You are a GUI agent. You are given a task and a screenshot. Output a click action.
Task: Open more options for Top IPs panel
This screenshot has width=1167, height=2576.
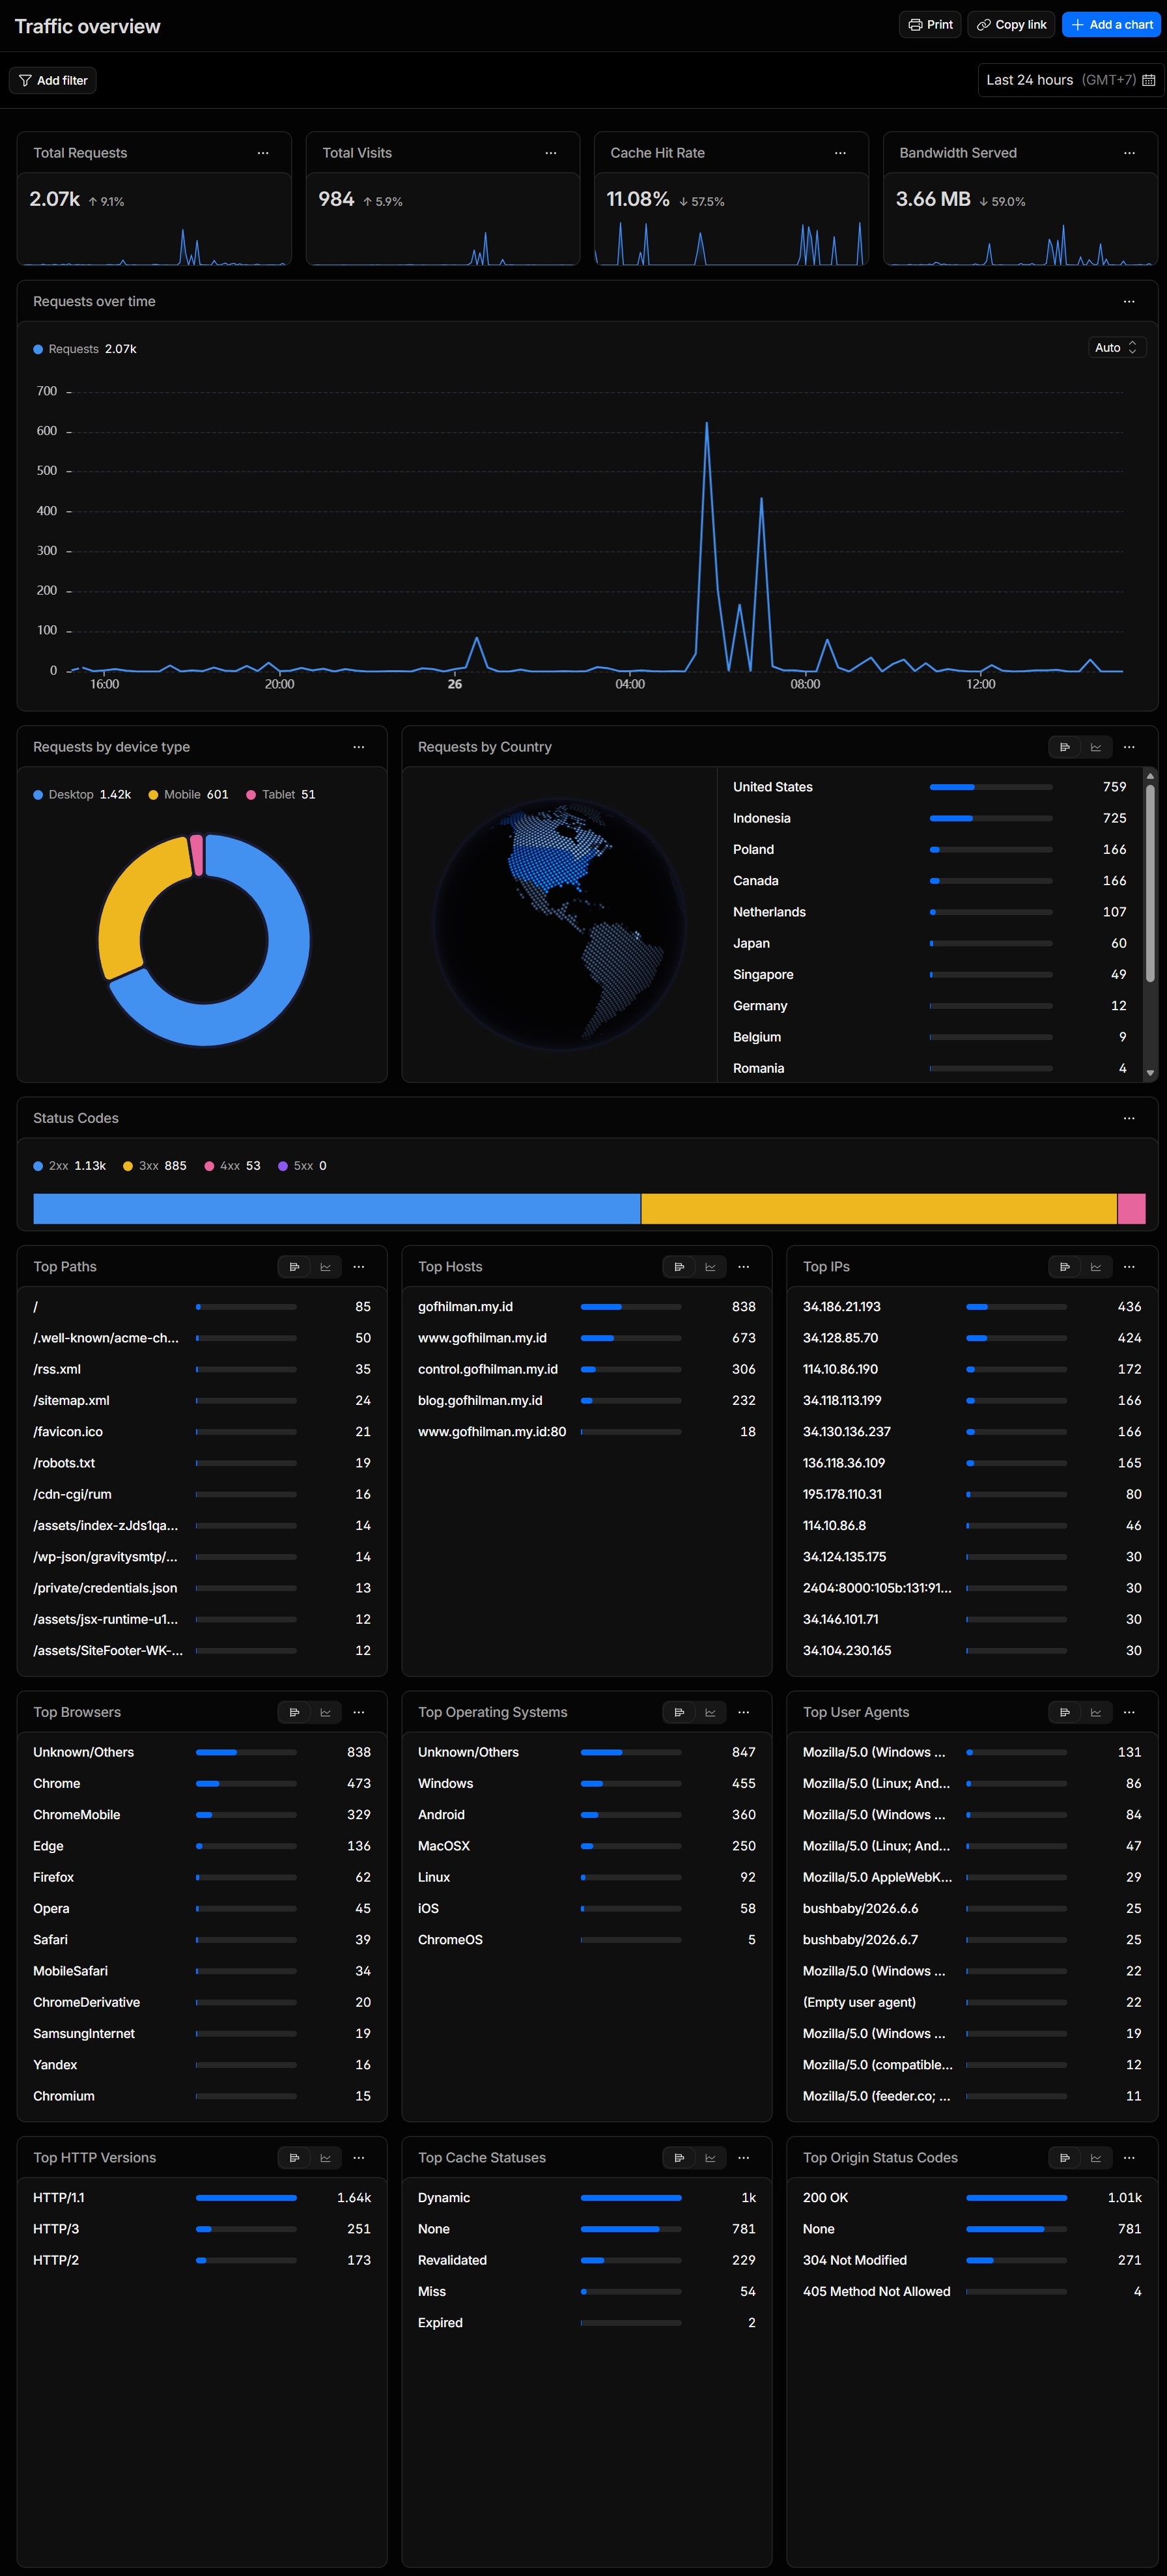pyautogui.click(x=1129, y=1267)
